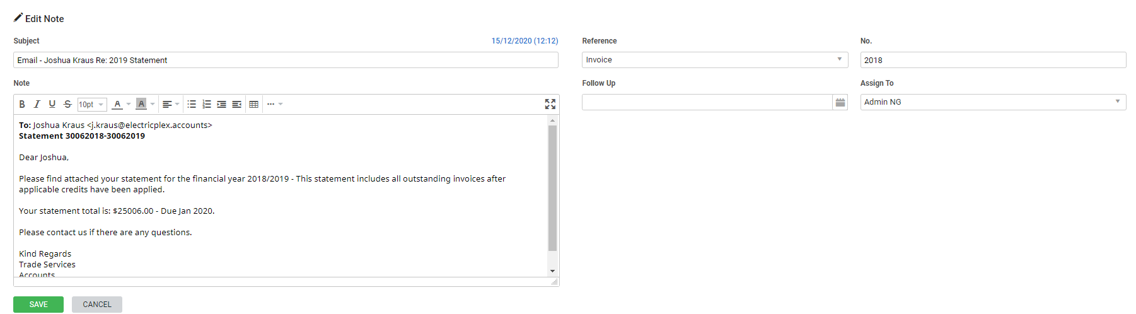Open the Follow Up calendar picker
Viewport: 1136px width, 314px height.
pos(840,102)
